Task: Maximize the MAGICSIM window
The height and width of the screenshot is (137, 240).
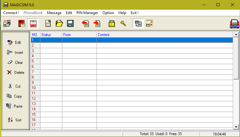Action: tap(218, 5)
